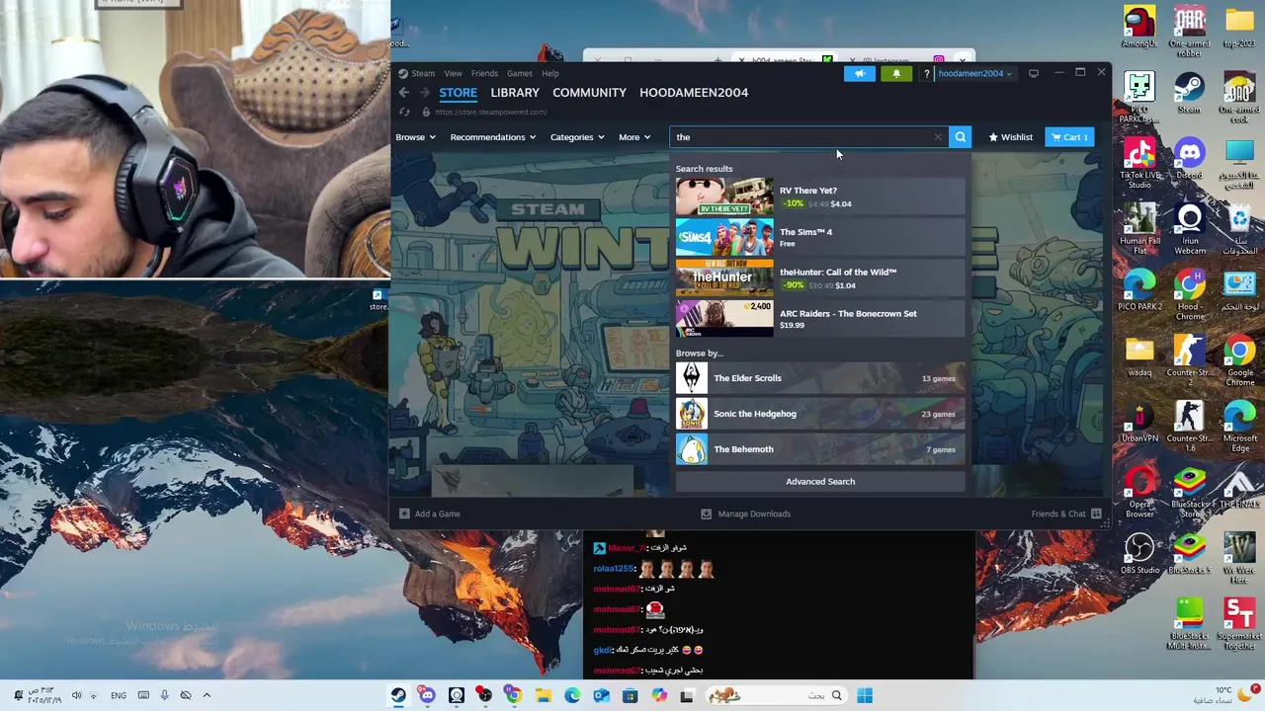Open File Explorer from the taskbar
The width and height of the screenshot is (1265, 711).
click(x=543, y=695)
